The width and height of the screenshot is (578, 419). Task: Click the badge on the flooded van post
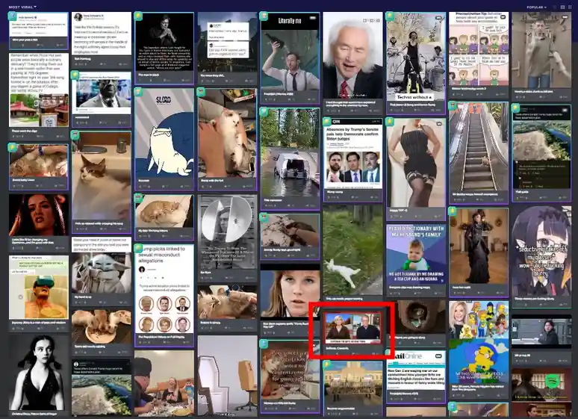point(264,111)
